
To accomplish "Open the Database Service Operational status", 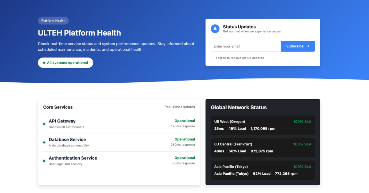I will [184, 139].
